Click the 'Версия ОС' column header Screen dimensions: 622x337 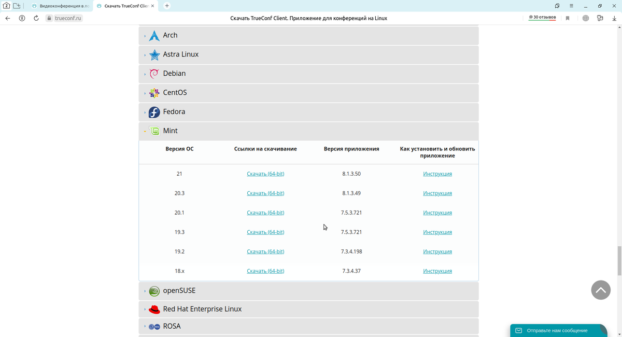[x=179, y=149]
